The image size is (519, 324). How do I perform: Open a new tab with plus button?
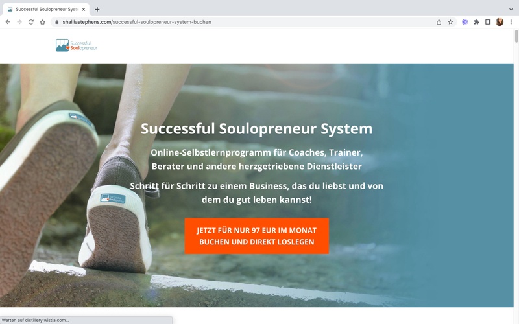[x=97, y=9]
